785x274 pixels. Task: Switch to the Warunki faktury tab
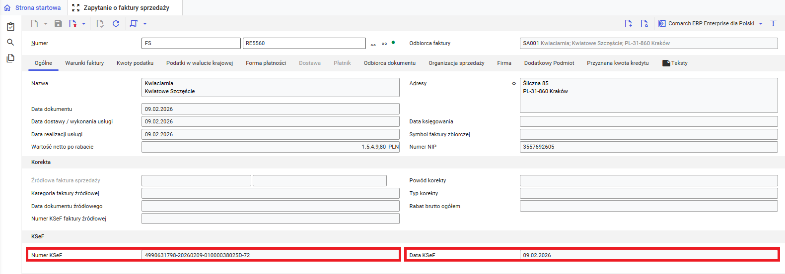tap(84, 63)
